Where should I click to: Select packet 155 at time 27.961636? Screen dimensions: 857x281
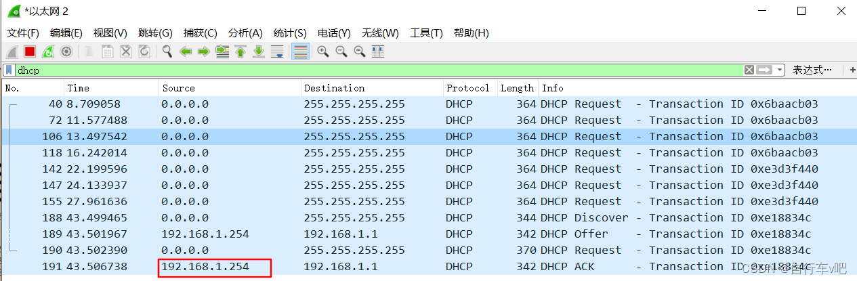pos(430,202)
